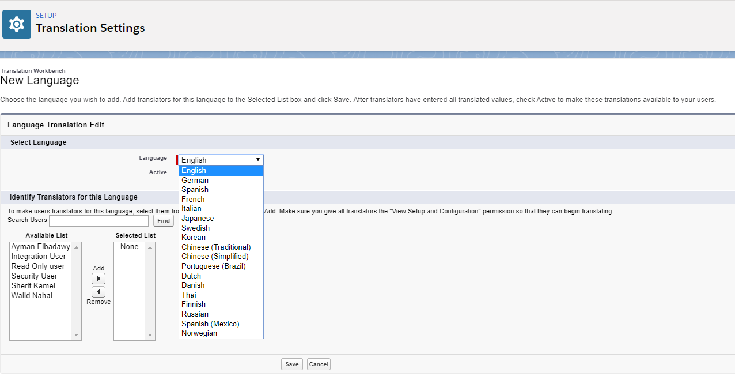The image size is (735, 376).
Task: Open the Language dropdown arrow
Action: [x=259, y=160]
